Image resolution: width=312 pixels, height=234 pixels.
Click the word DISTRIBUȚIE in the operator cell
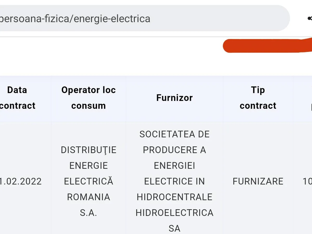point(88,150)
